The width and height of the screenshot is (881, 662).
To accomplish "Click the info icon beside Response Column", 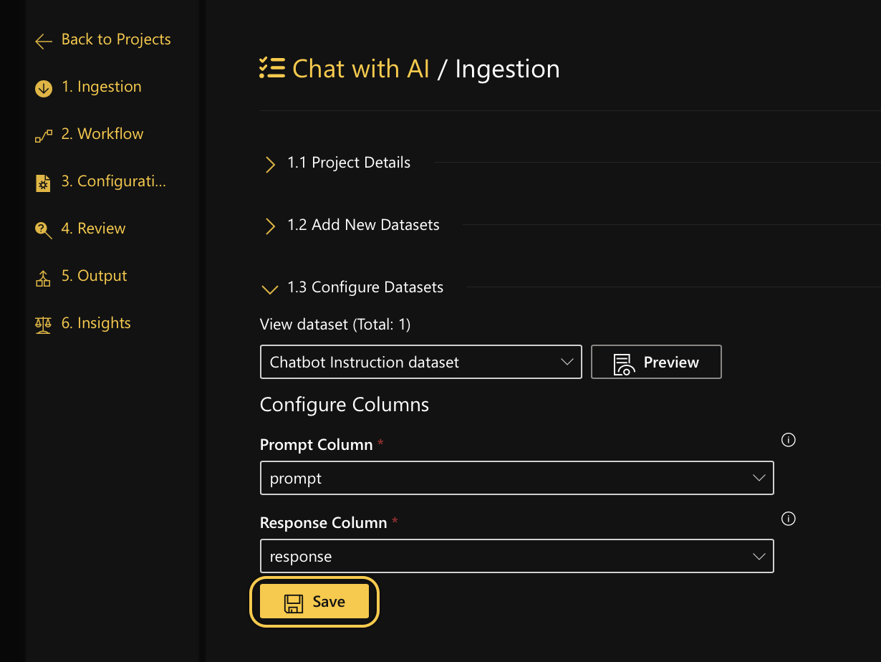I will click(x=789, y=519).
